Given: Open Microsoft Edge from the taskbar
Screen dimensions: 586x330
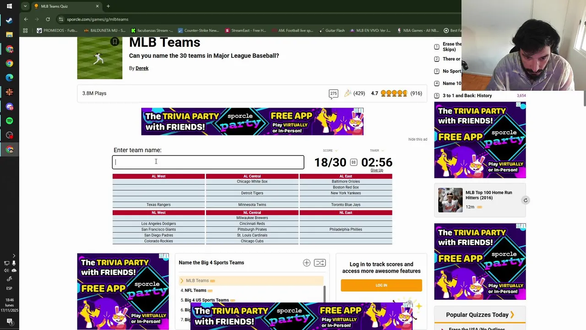Looking at the screenshot, I should (9, 77).
